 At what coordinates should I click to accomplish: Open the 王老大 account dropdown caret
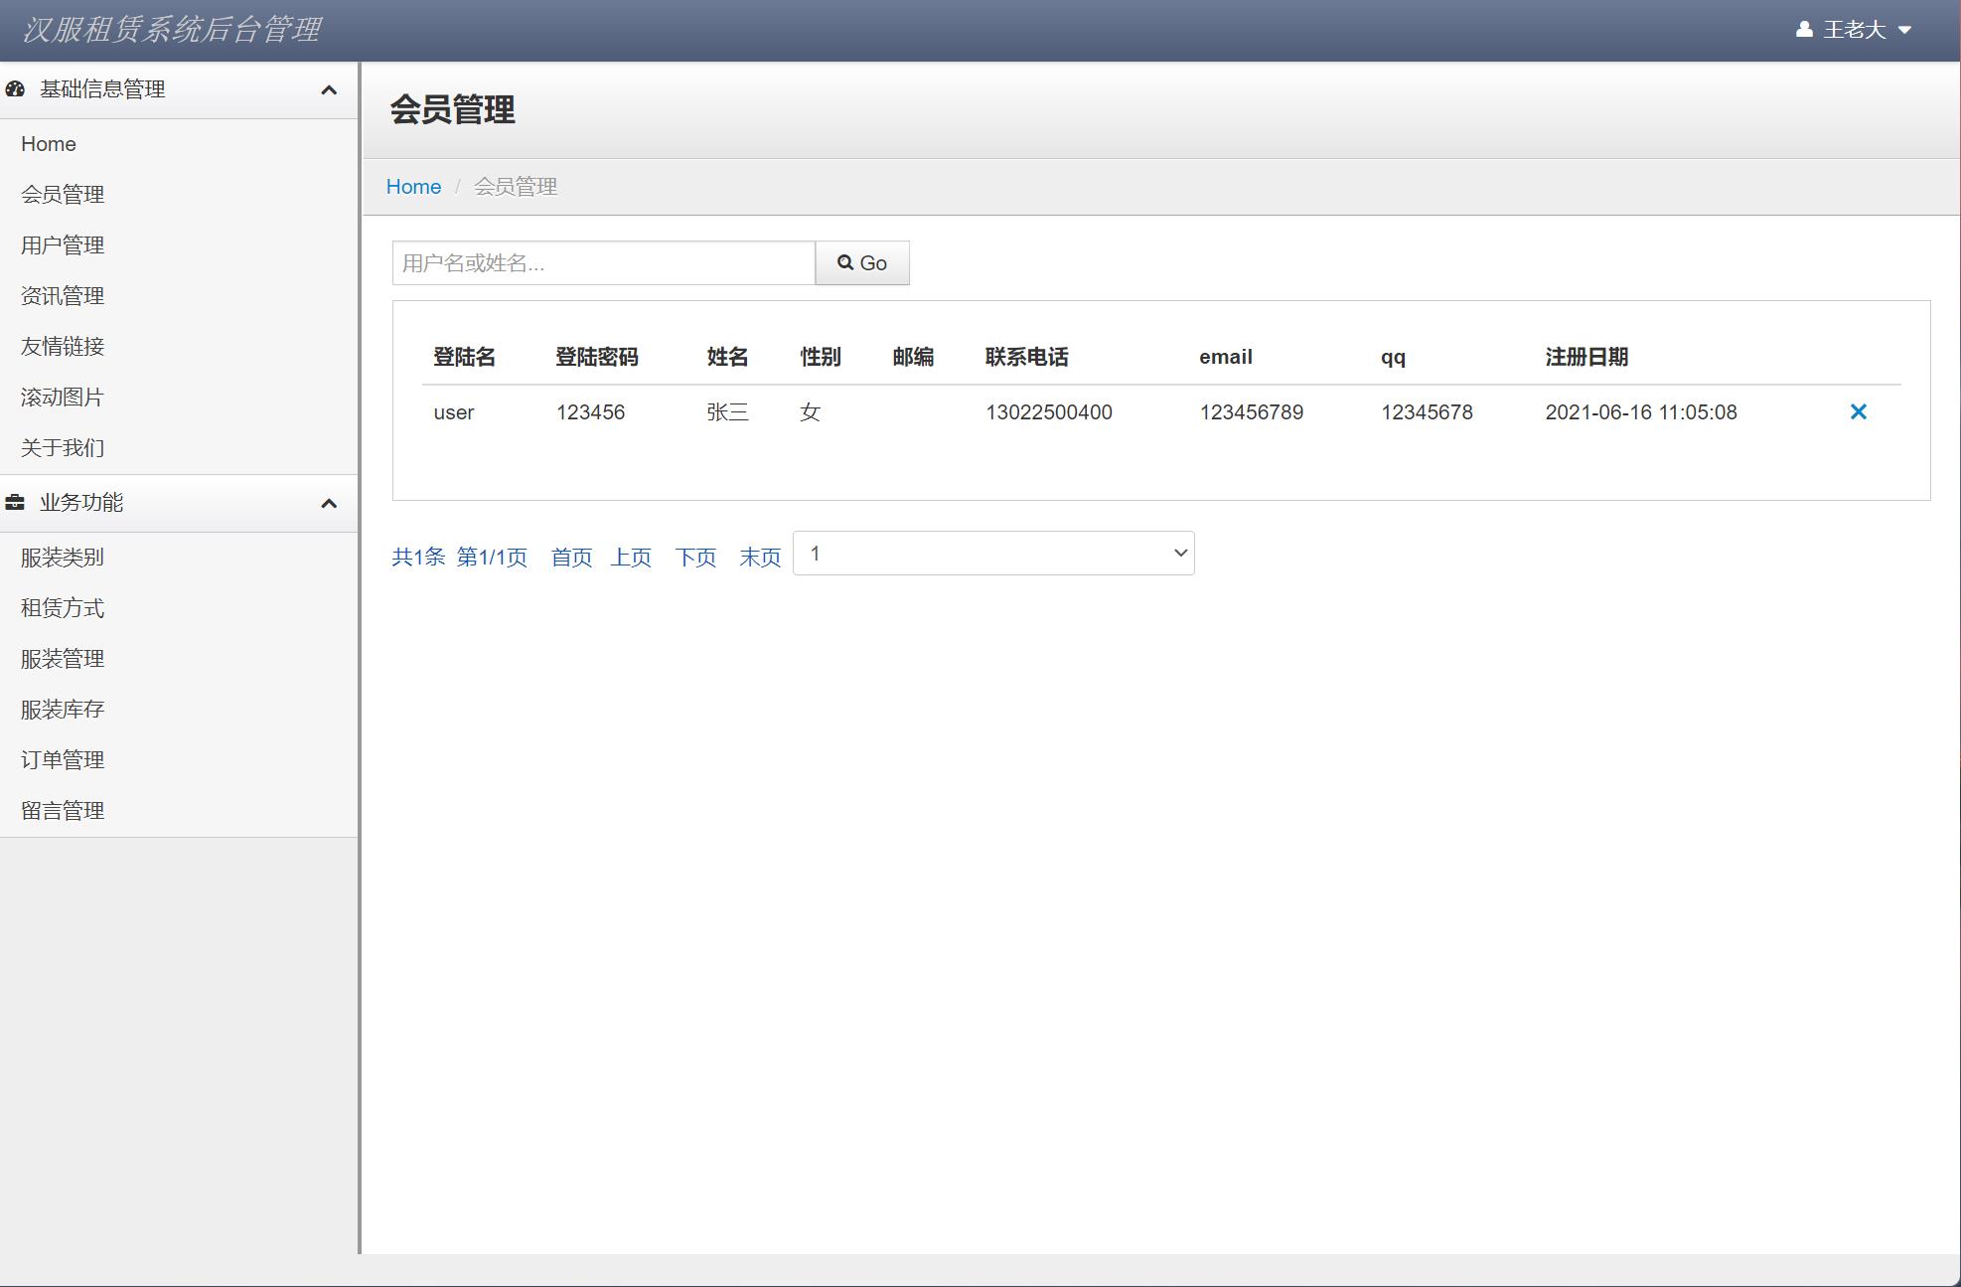click(x=1904, y=30)
